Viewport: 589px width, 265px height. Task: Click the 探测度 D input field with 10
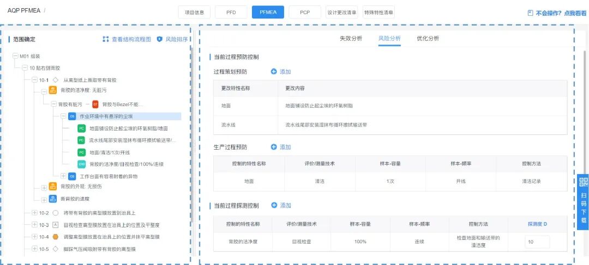pos(537,242)
